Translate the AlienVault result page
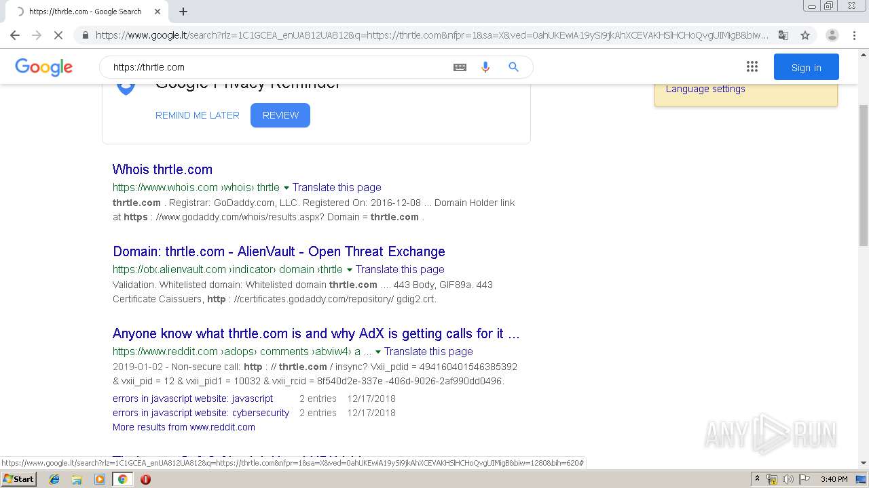Screen dimensions: 869x488 (x=400, y=269)
